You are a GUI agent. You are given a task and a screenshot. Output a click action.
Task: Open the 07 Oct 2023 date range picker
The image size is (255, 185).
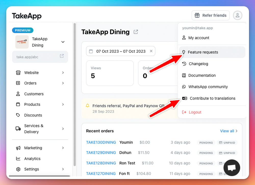[121, 51]
